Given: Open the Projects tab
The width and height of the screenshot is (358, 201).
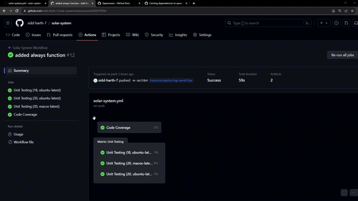Looking at the screenshot, I should [x=111, y=35].
